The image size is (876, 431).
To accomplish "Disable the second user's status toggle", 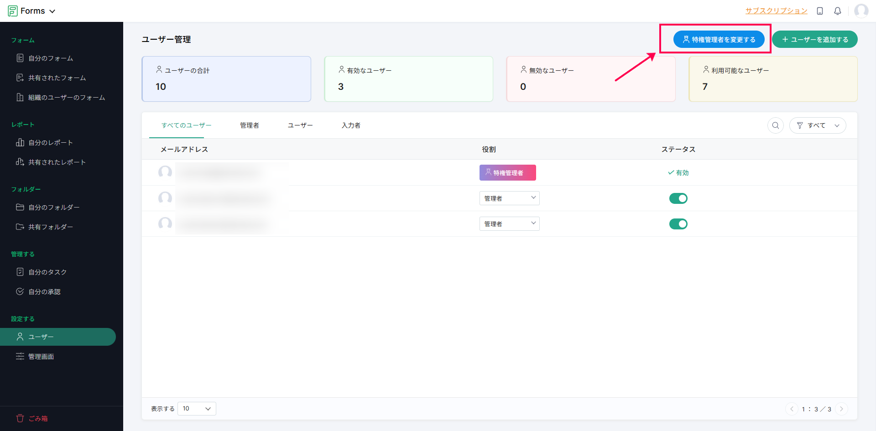I will [678, 198].
